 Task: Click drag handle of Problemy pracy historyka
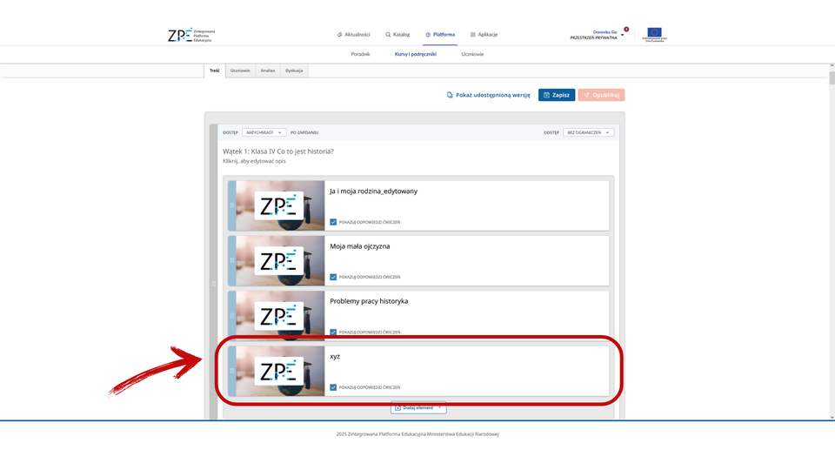(231, 315)
